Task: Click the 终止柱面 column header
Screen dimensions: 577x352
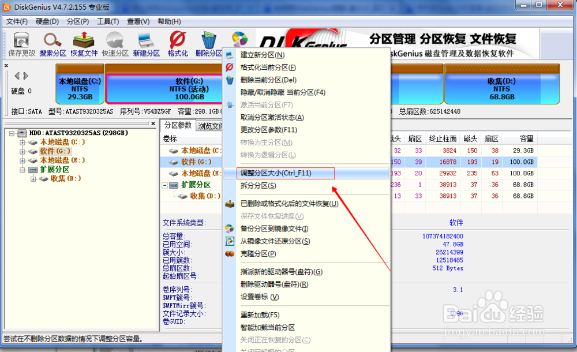Action: [443, 139]
